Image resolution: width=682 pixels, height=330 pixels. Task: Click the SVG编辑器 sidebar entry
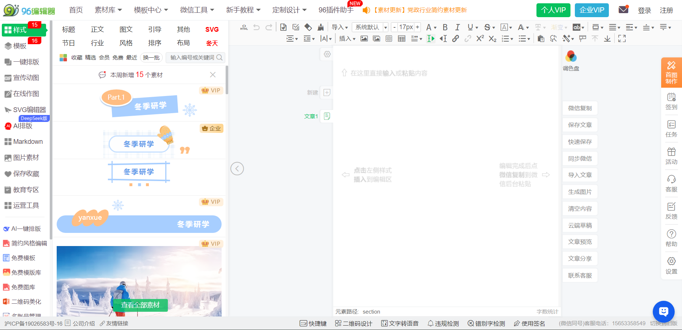[x=27, y=110]
